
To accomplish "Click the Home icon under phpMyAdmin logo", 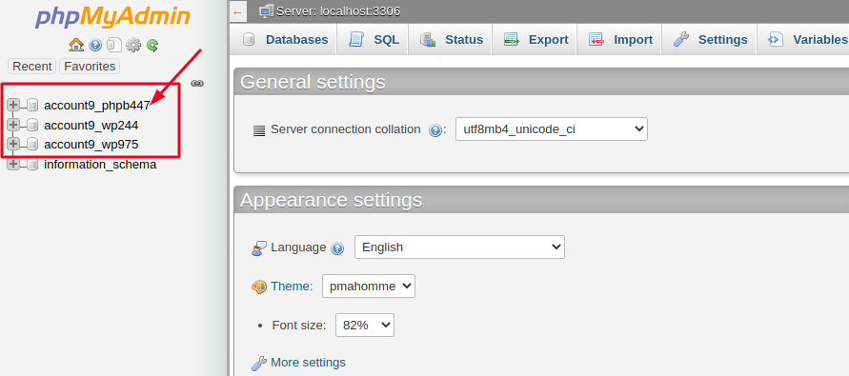I will point(76,45).
